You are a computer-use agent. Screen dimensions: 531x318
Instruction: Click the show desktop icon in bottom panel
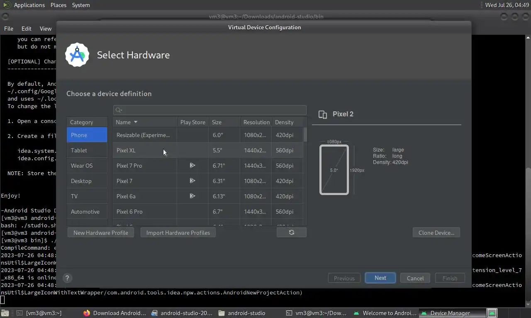[x=5, y=313]
